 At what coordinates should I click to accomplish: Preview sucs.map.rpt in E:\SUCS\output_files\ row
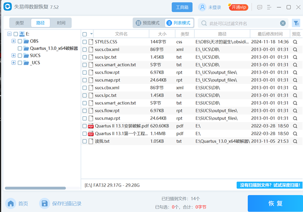coord(295,118)
